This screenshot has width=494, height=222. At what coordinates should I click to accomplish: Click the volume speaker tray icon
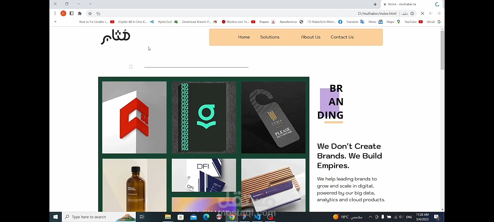pyautogui.click(x=401, y=217)
